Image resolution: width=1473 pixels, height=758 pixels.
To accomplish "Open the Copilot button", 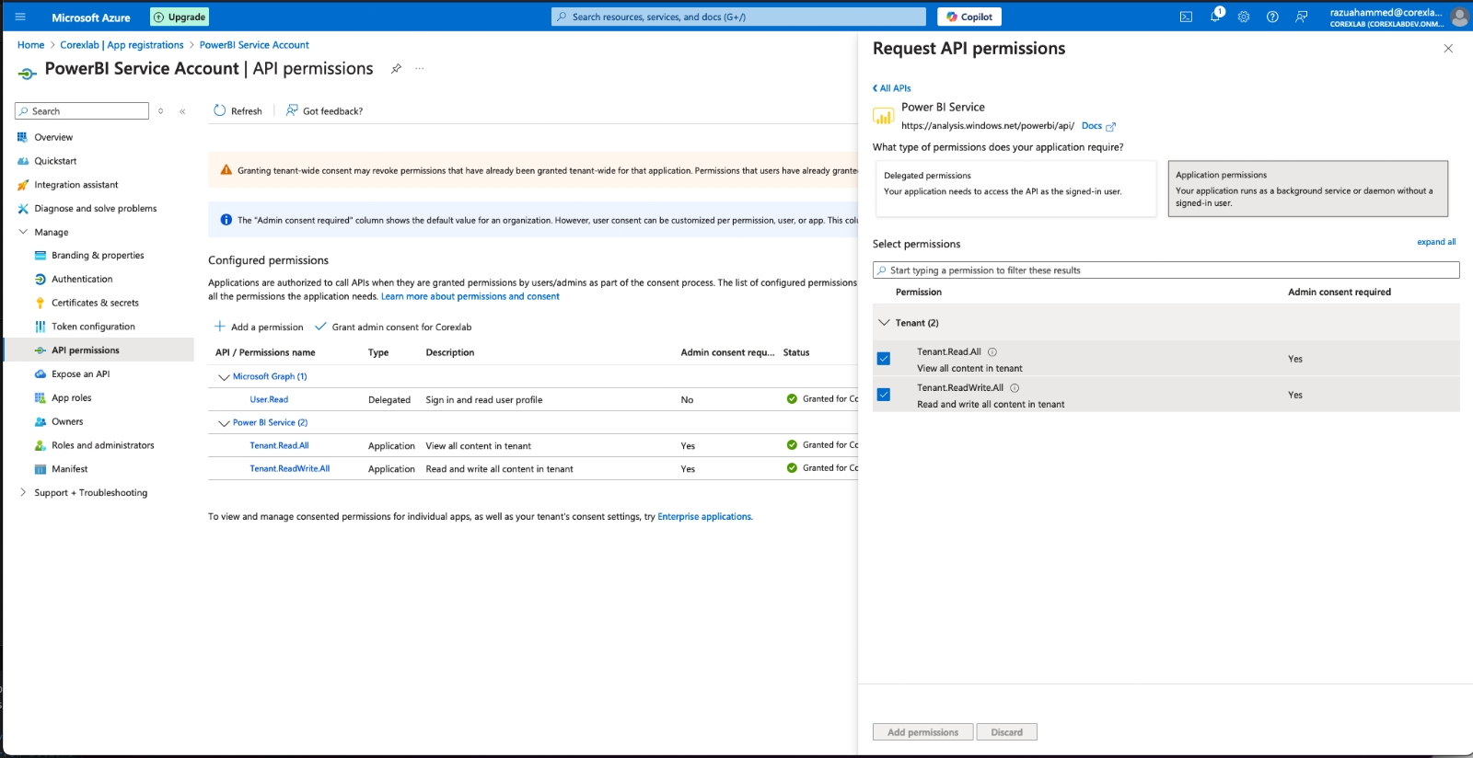I will pos(969,17).
